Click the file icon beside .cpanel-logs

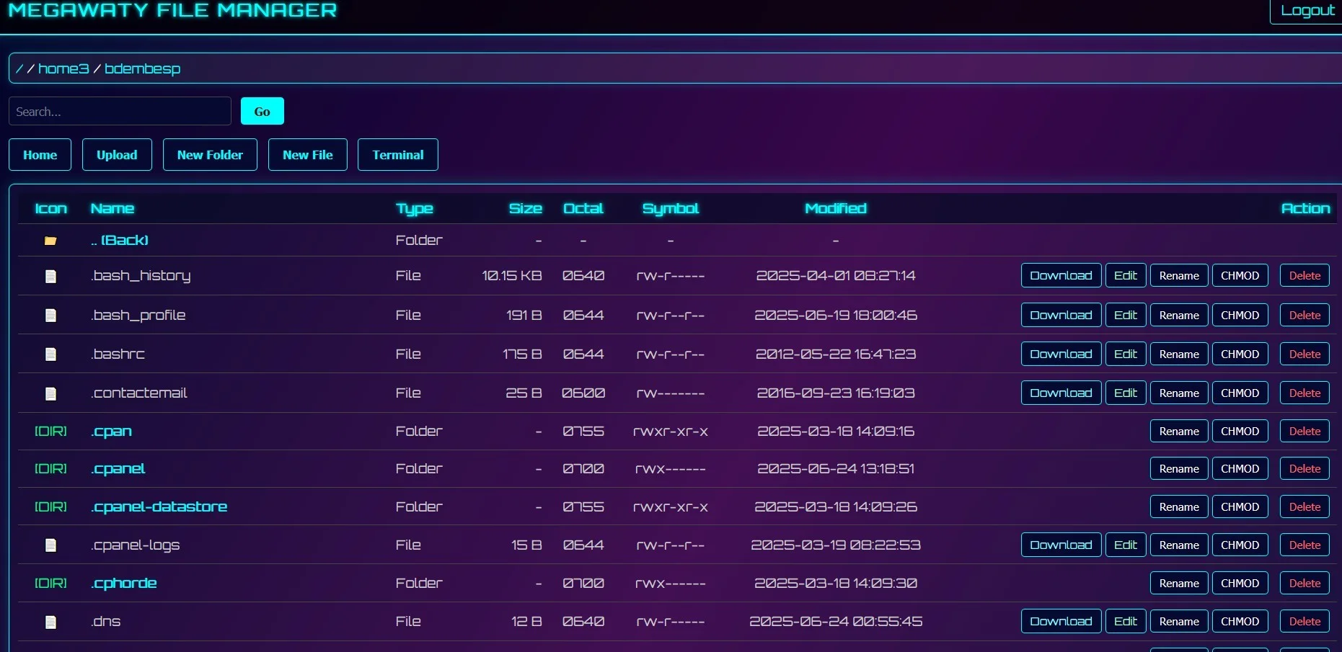50,545
